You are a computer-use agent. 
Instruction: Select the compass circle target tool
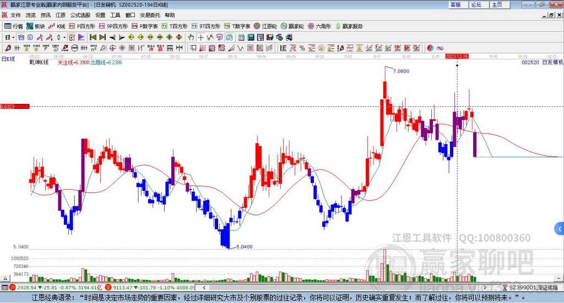(112, 48)
